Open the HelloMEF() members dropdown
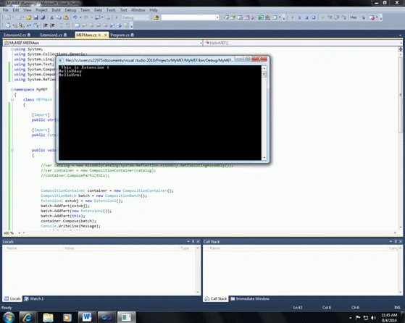This screenshot has width=405, height=323. 303,43
